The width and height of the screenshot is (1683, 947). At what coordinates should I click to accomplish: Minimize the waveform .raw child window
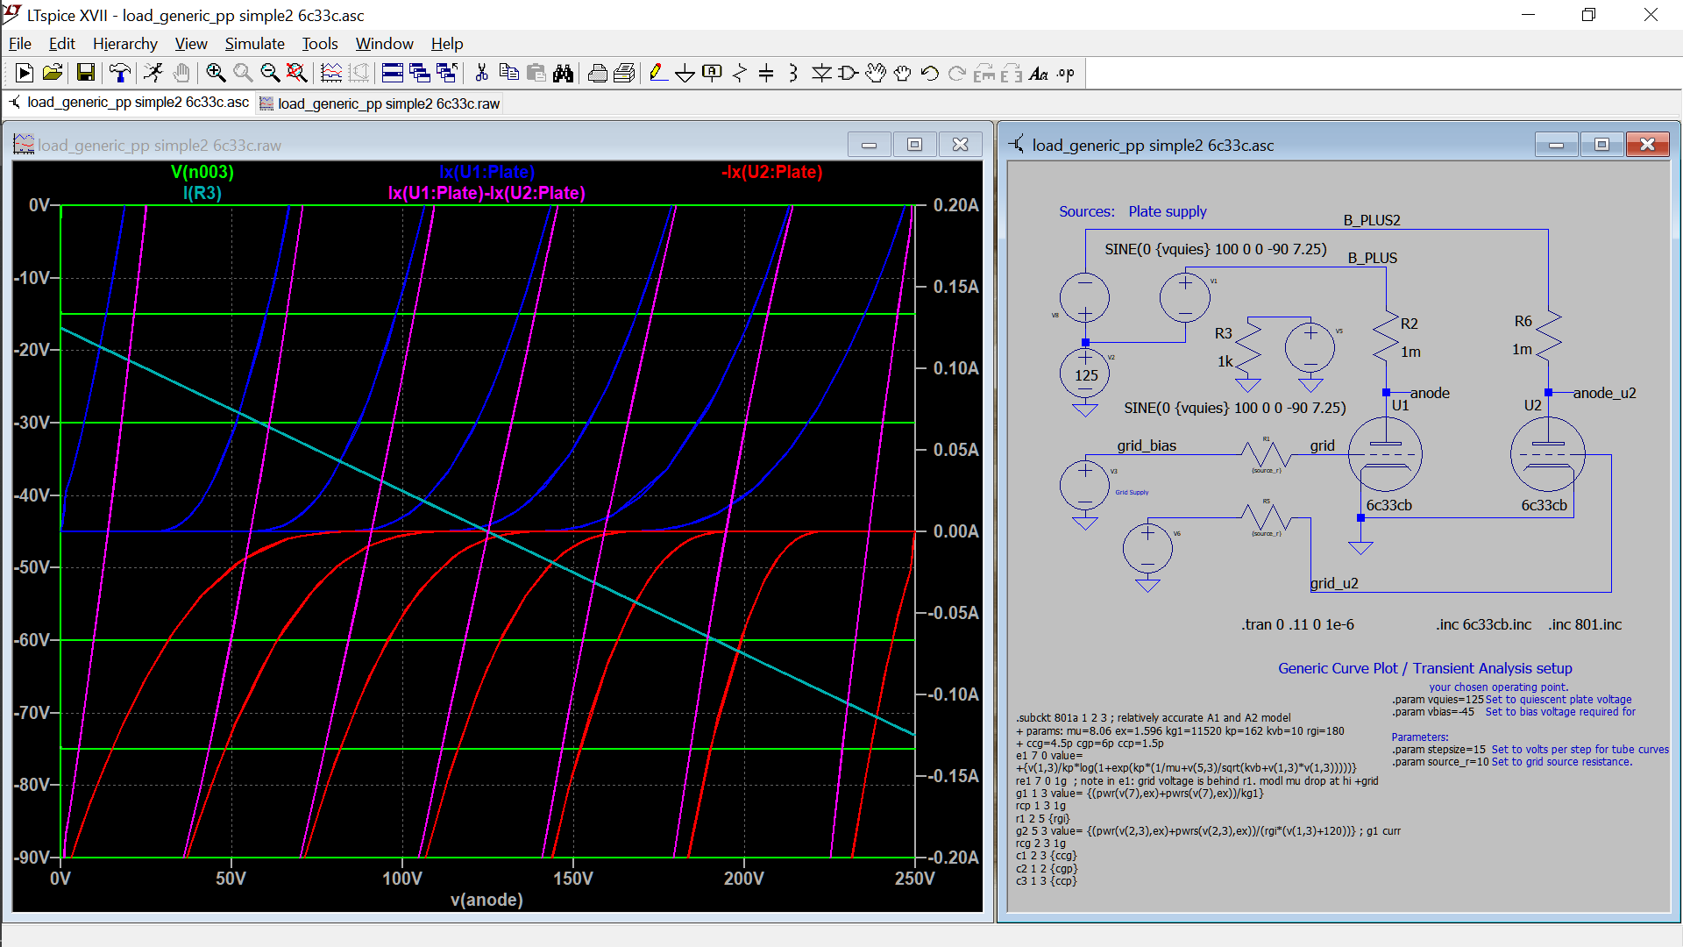coord(870,145)
